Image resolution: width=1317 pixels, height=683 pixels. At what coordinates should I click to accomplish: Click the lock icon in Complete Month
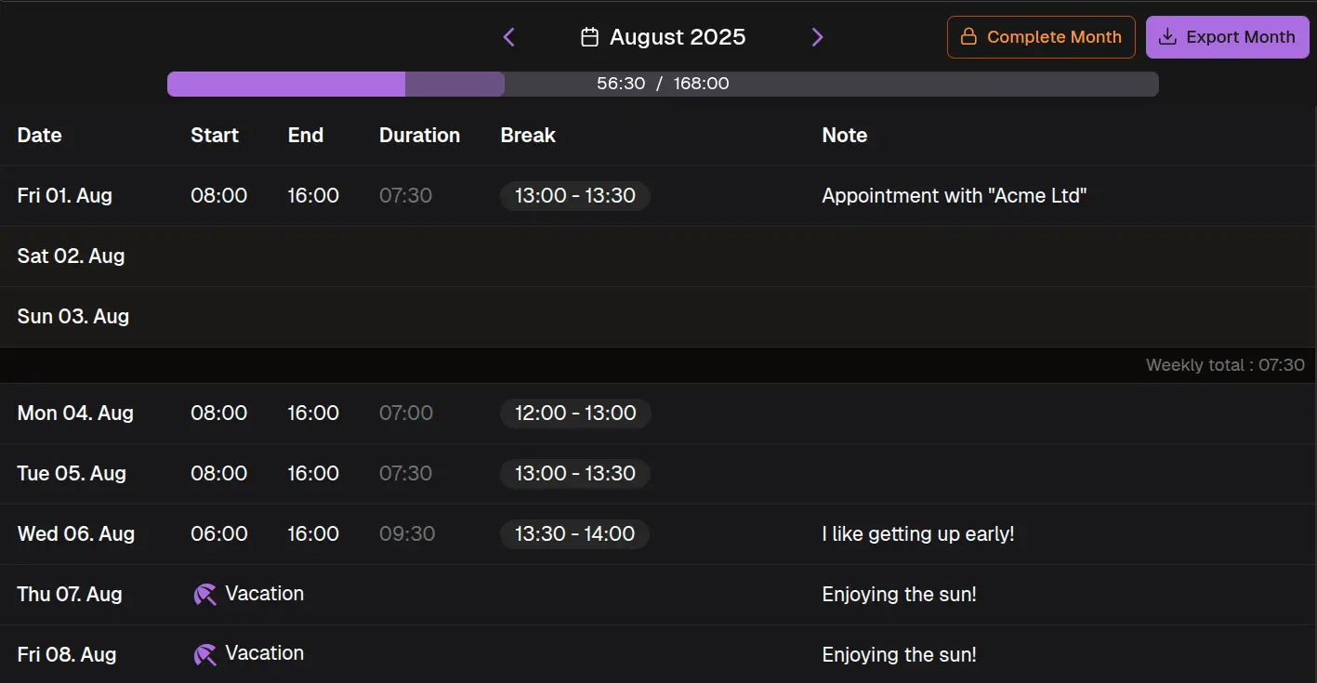point(968,37)
